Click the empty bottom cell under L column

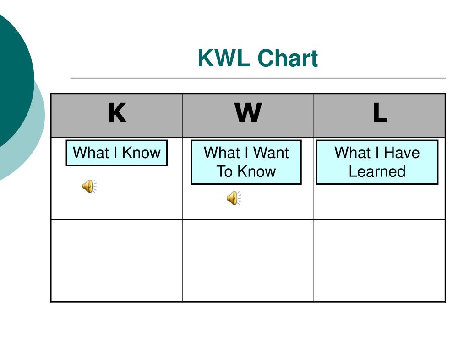coord(380,261)
